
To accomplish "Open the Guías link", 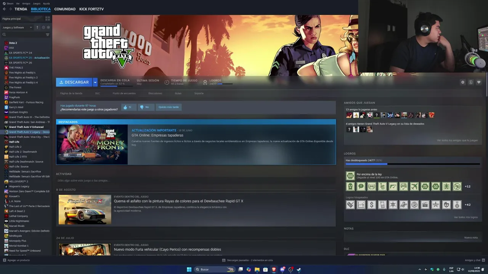I will [178, 93].
